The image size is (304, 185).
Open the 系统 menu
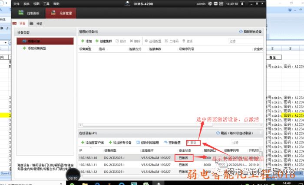pyautogui.click(x=26, y=4)
